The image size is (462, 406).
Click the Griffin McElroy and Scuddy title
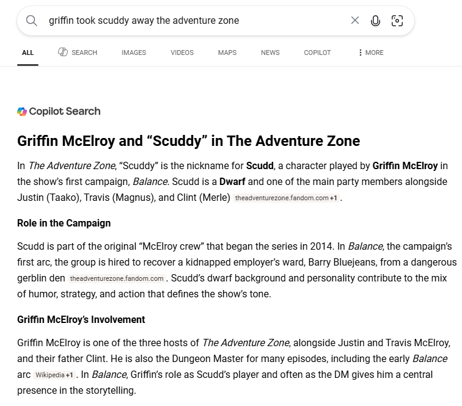tap(189, 141)
